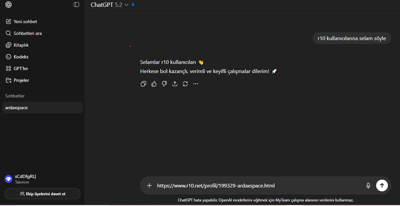The width and height of the screenshot is (400, 206).
Task: Open the ChatGPT 5.2 model dropdown
Action: coord(110,5)
